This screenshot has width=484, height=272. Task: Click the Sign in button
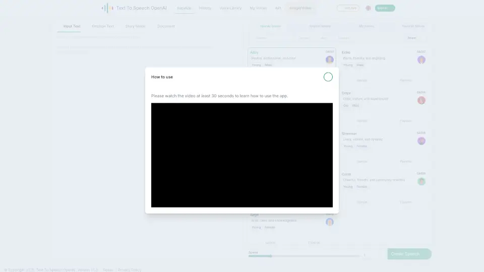click(x=385, y=8)
